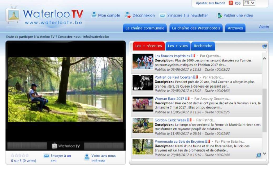Open the Recherche tab

click(x=203, y=46)
